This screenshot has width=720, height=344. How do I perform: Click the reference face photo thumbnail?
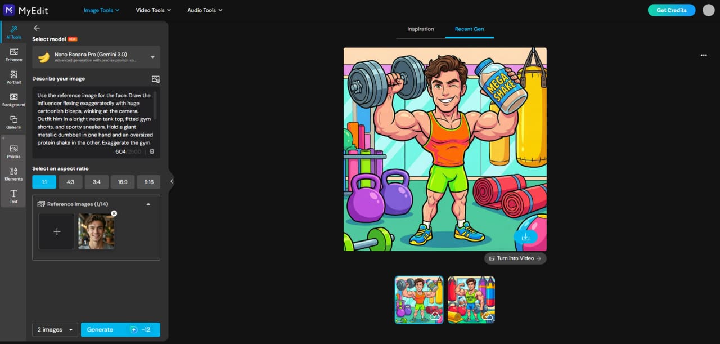96,231
